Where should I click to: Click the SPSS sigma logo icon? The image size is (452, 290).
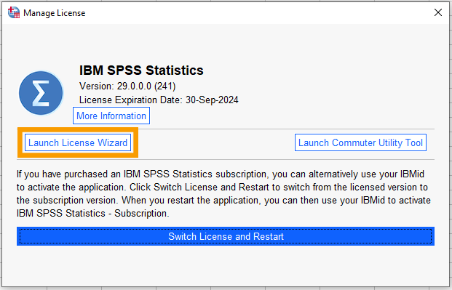tap(41, 93)
